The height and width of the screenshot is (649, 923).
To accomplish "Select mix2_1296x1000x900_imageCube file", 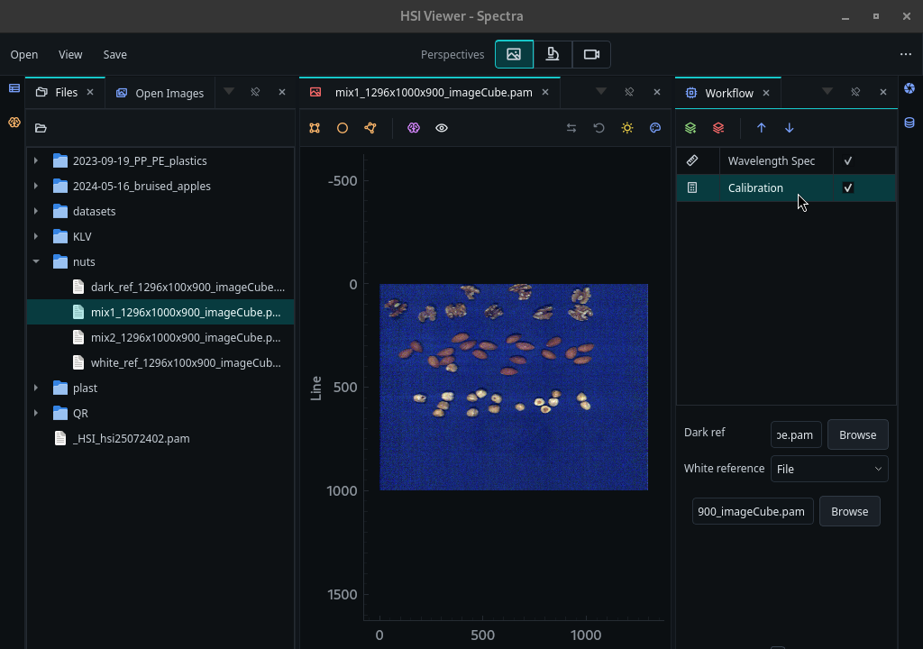I will click(160, 337).
